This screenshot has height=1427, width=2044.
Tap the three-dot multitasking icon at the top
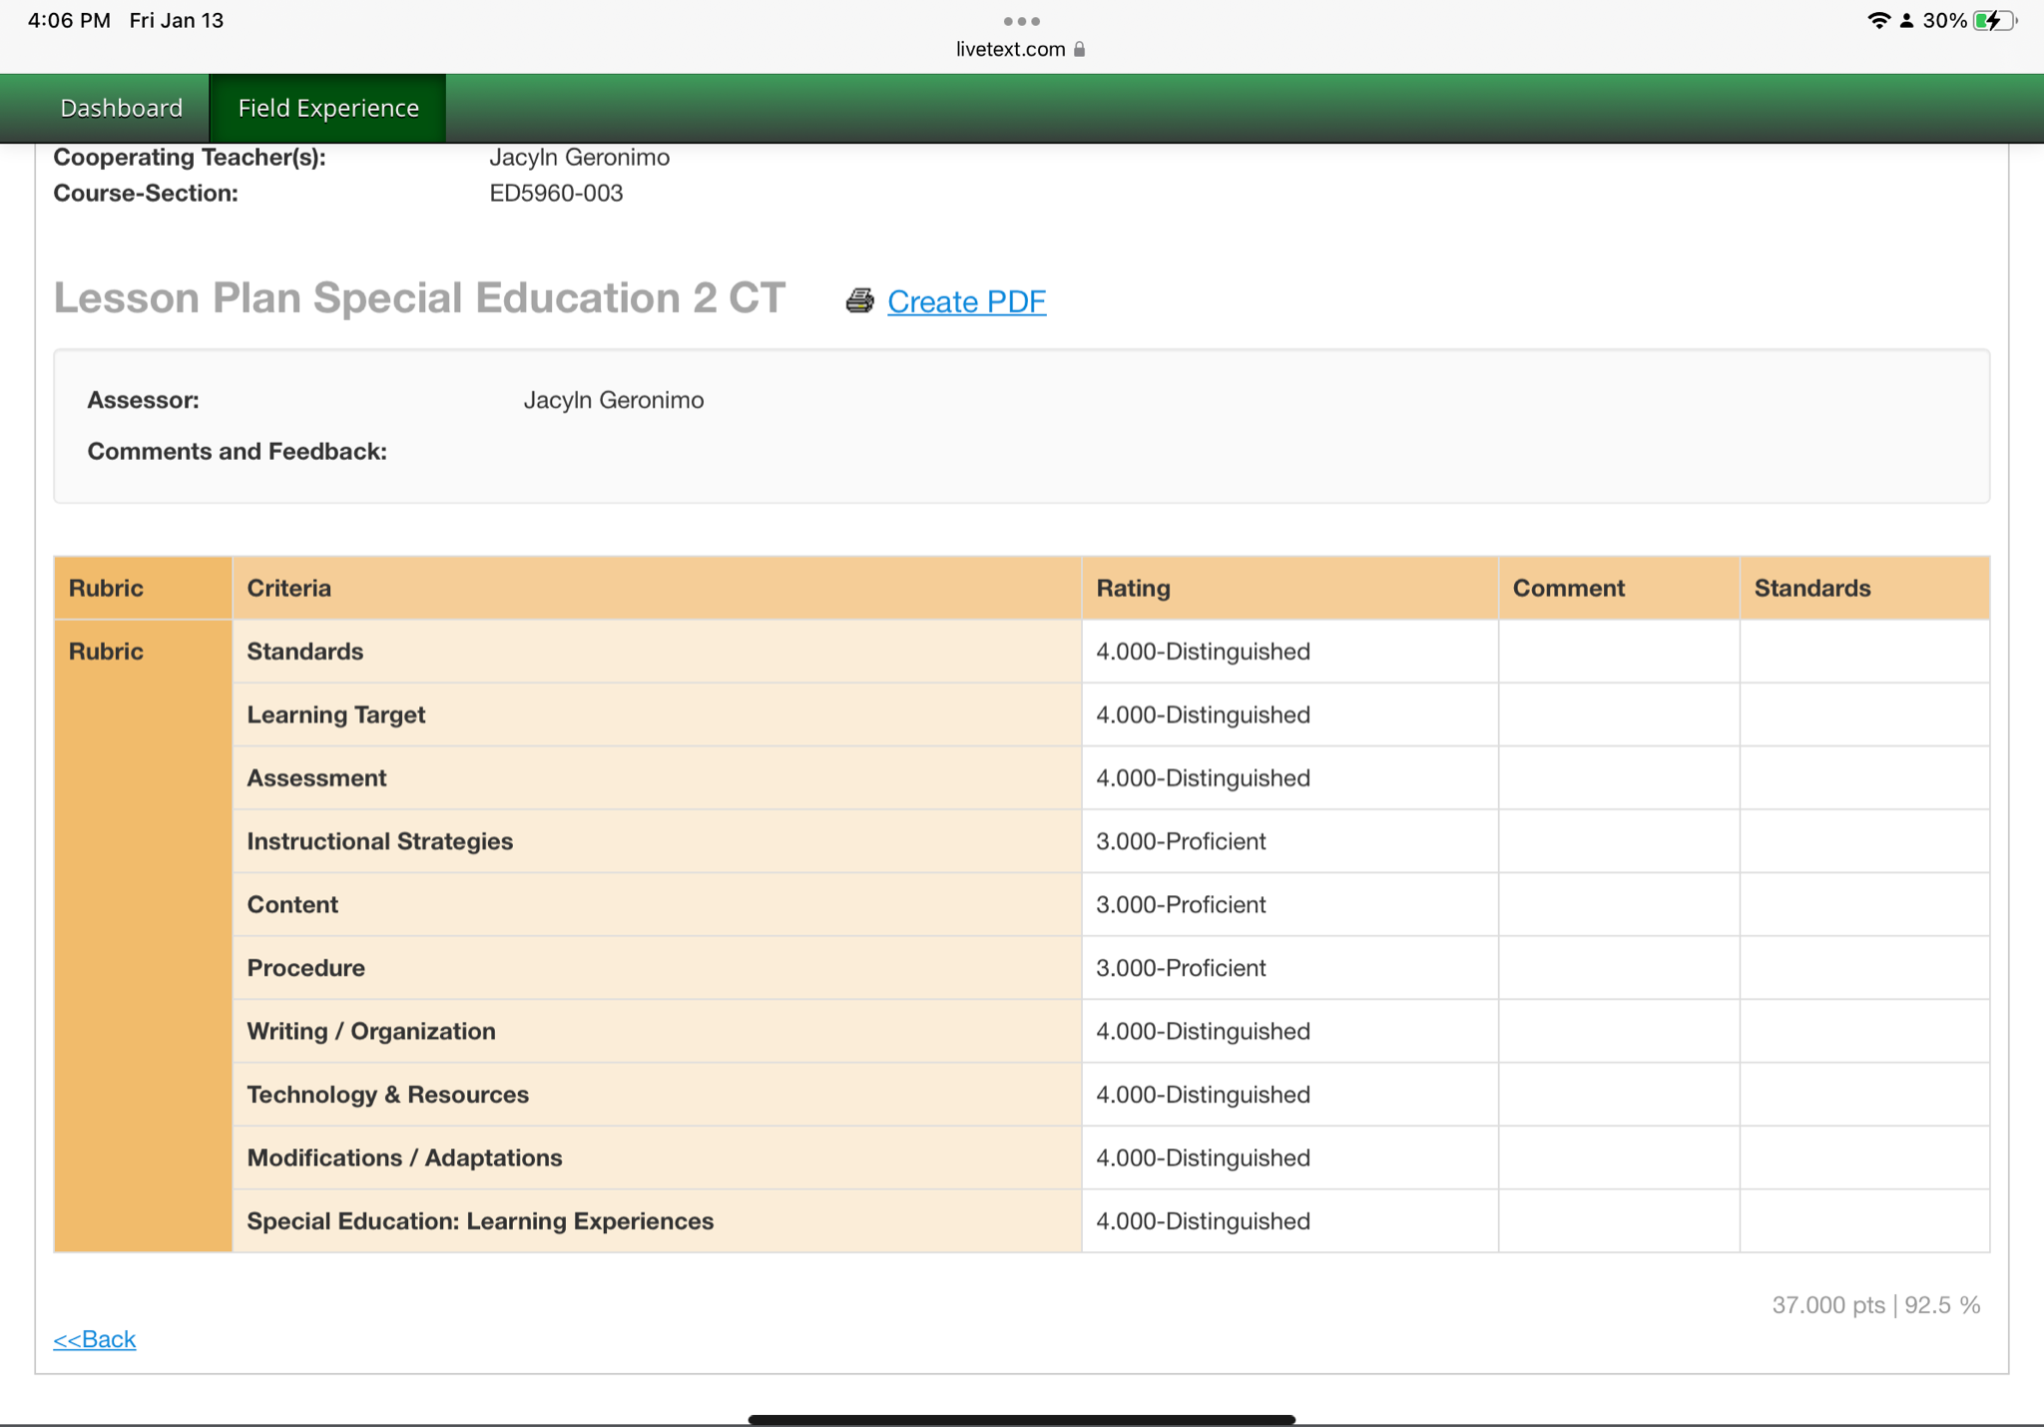click(1021, 21)
